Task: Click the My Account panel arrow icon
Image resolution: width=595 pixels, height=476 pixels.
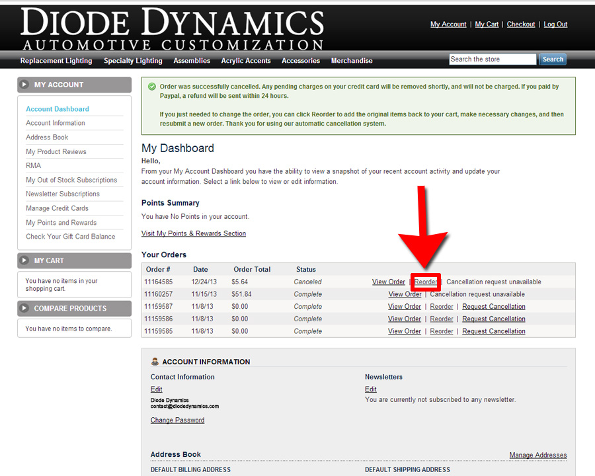Action: click(24, 85)
